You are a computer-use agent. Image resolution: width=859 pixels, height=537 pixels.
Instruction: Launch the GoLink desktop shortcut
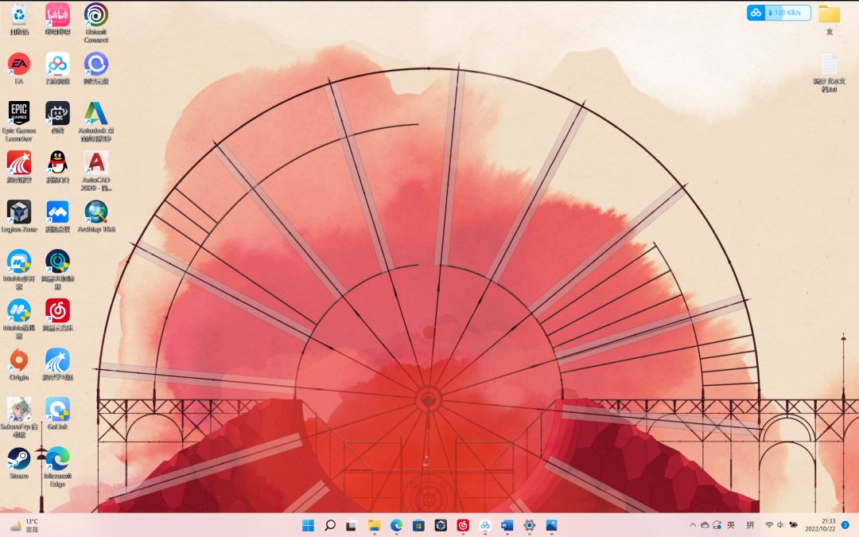(x=57, y=414)
